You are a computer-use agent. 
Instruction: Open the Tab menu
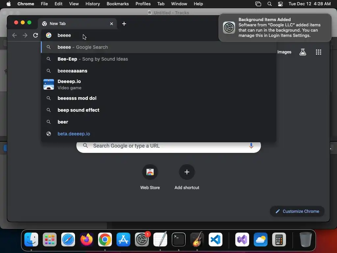tap(161, 4)
